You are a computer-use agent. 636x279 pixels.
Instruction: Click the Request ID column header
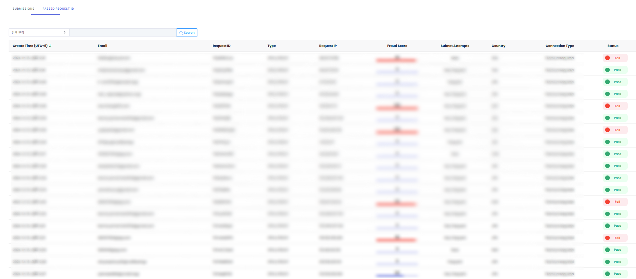[221, 46]
